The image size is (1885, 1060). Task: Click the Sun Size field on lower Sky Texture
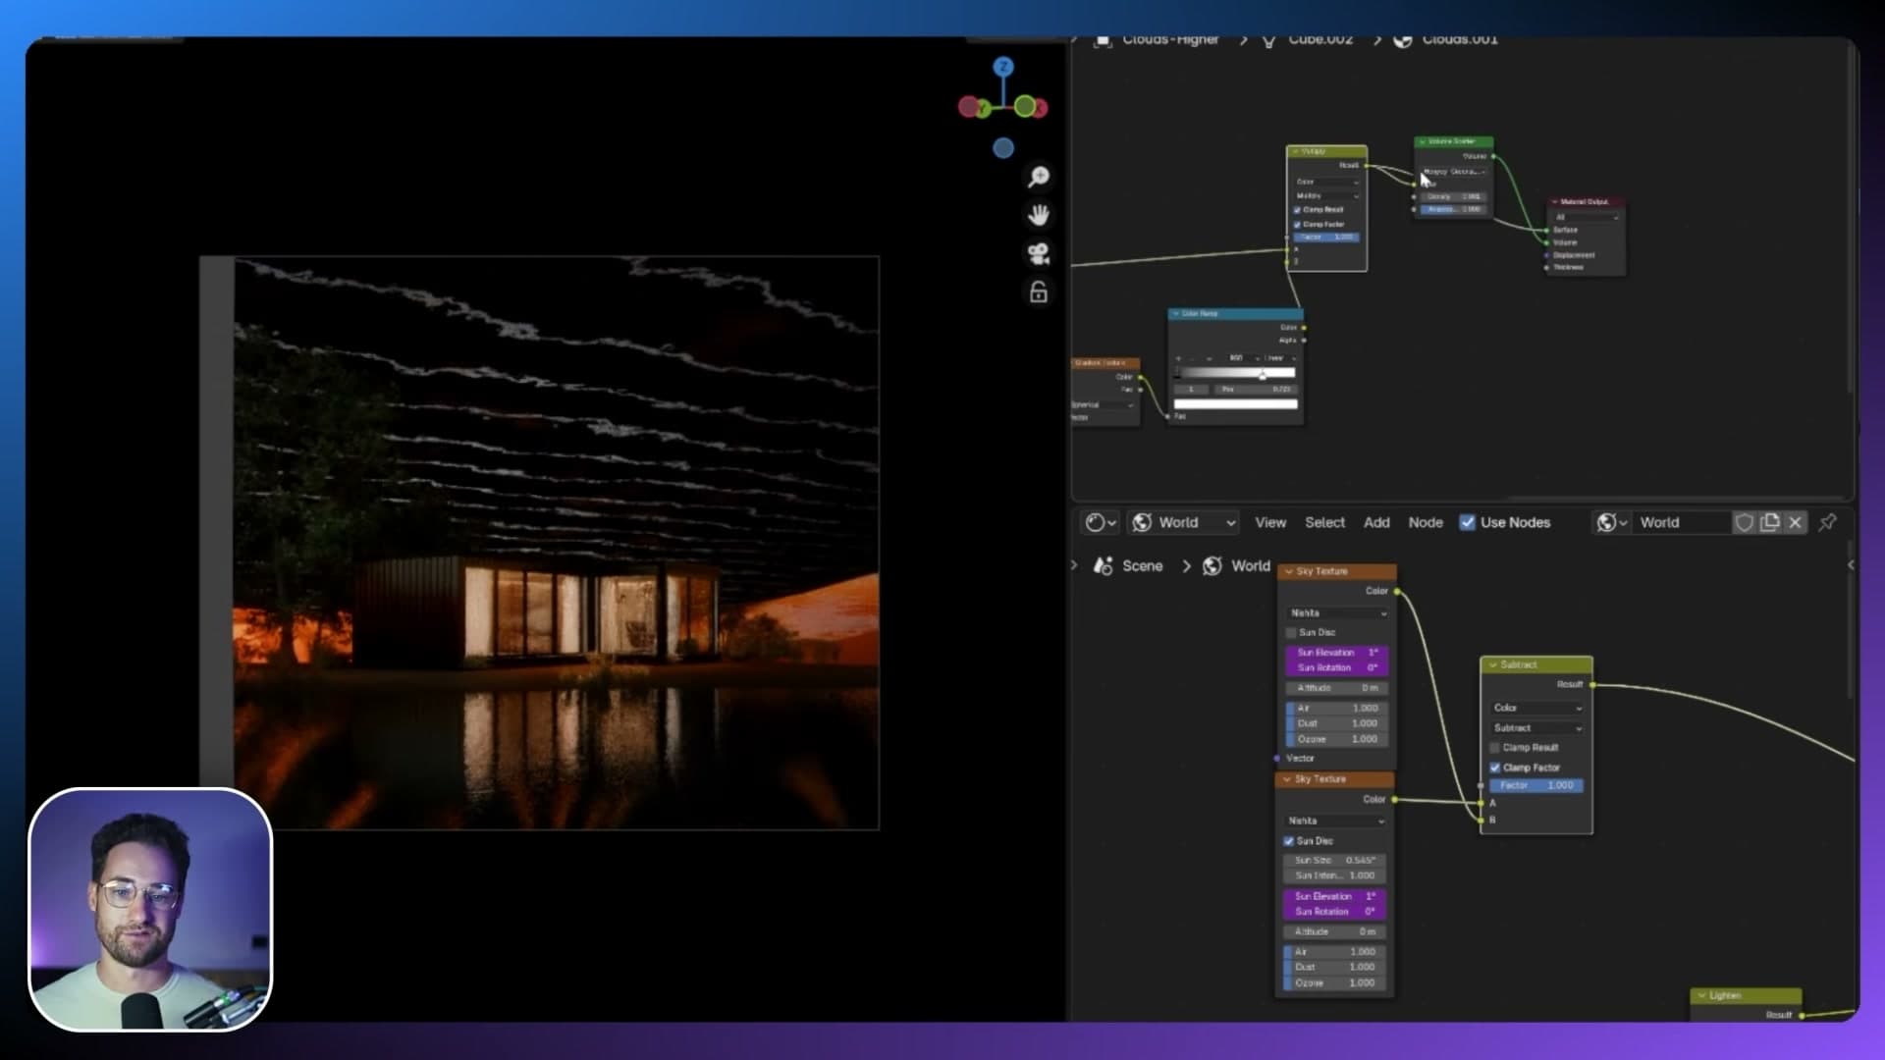pyautogui.click(x=1334, y=861)
